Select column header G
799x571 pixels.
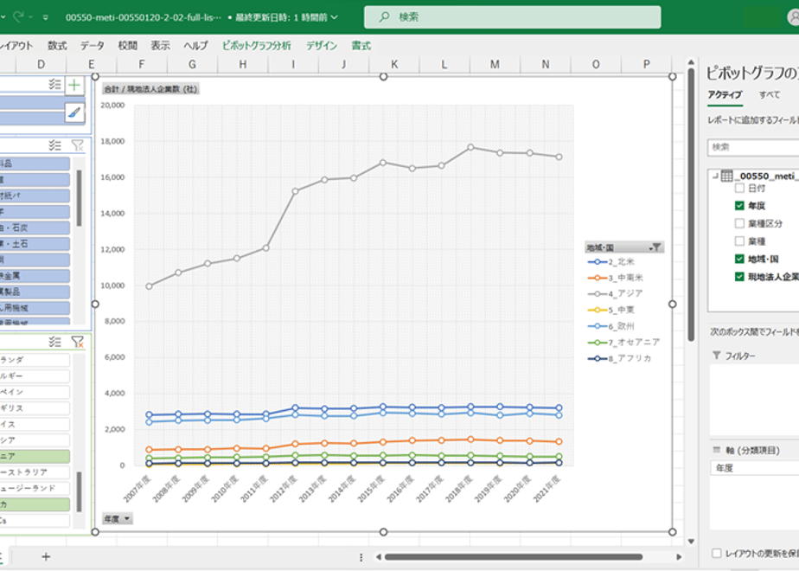click(192, 64)
